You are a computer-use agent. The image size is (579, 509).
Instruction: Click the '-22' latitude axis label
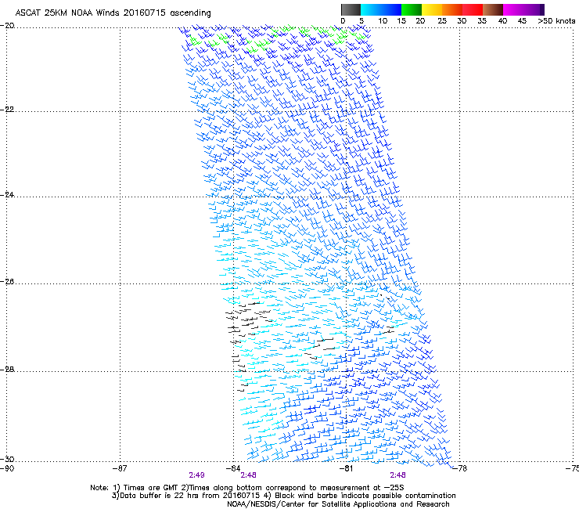pyautogui.click(x=7, y=110)
